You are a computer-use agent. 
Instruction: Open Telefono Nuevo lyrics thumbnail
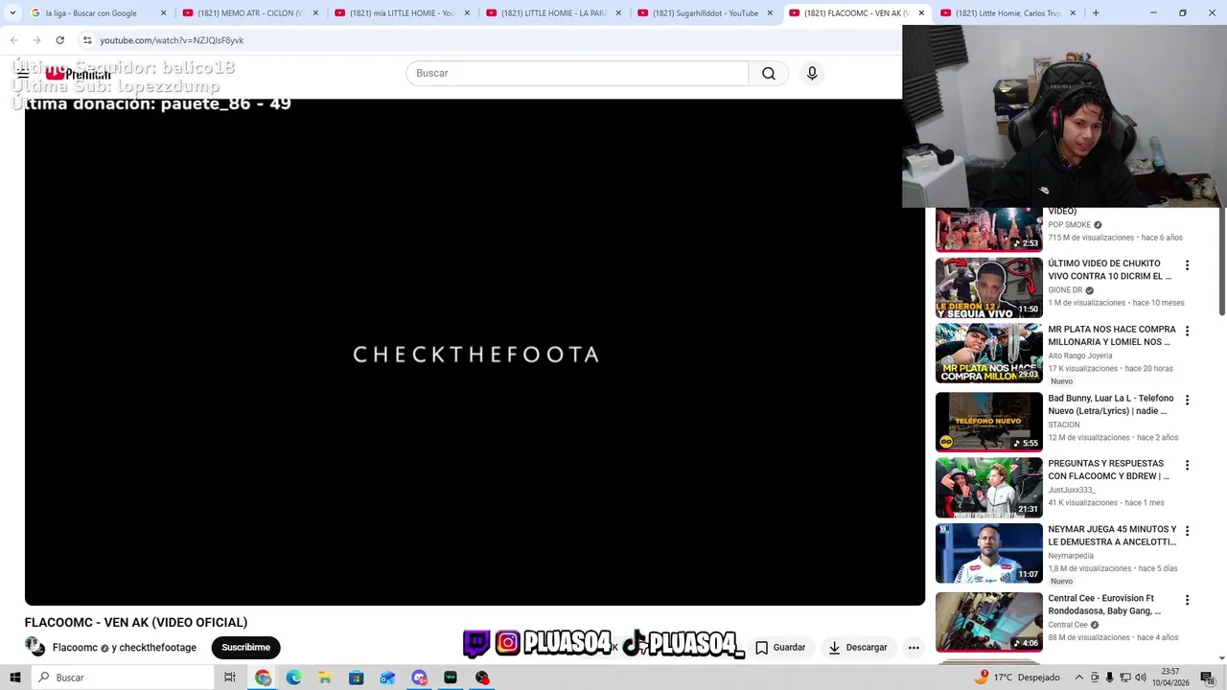(x=988, y=423)
